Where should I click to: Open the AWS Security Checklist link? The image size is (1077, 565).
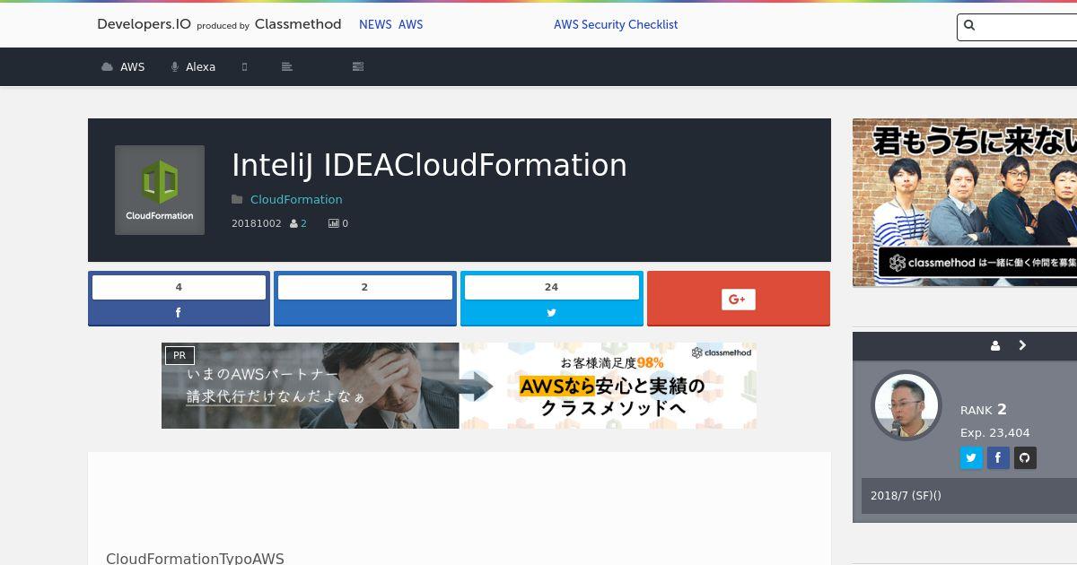coord(616,25)
